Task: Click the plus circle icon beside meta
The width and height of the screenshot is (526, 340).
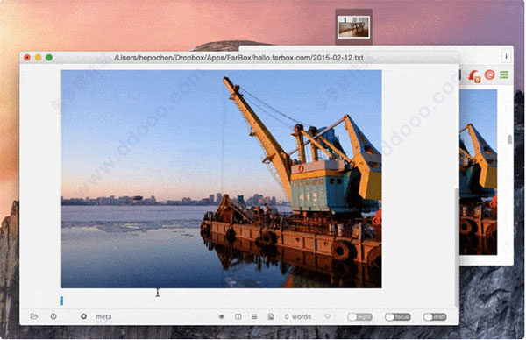Action: 83,316
